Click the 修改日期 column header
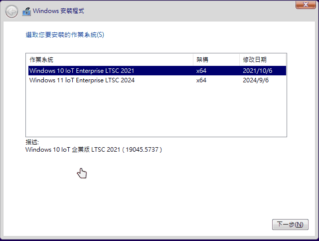This screenshot has width=319, height=241. 263,60
